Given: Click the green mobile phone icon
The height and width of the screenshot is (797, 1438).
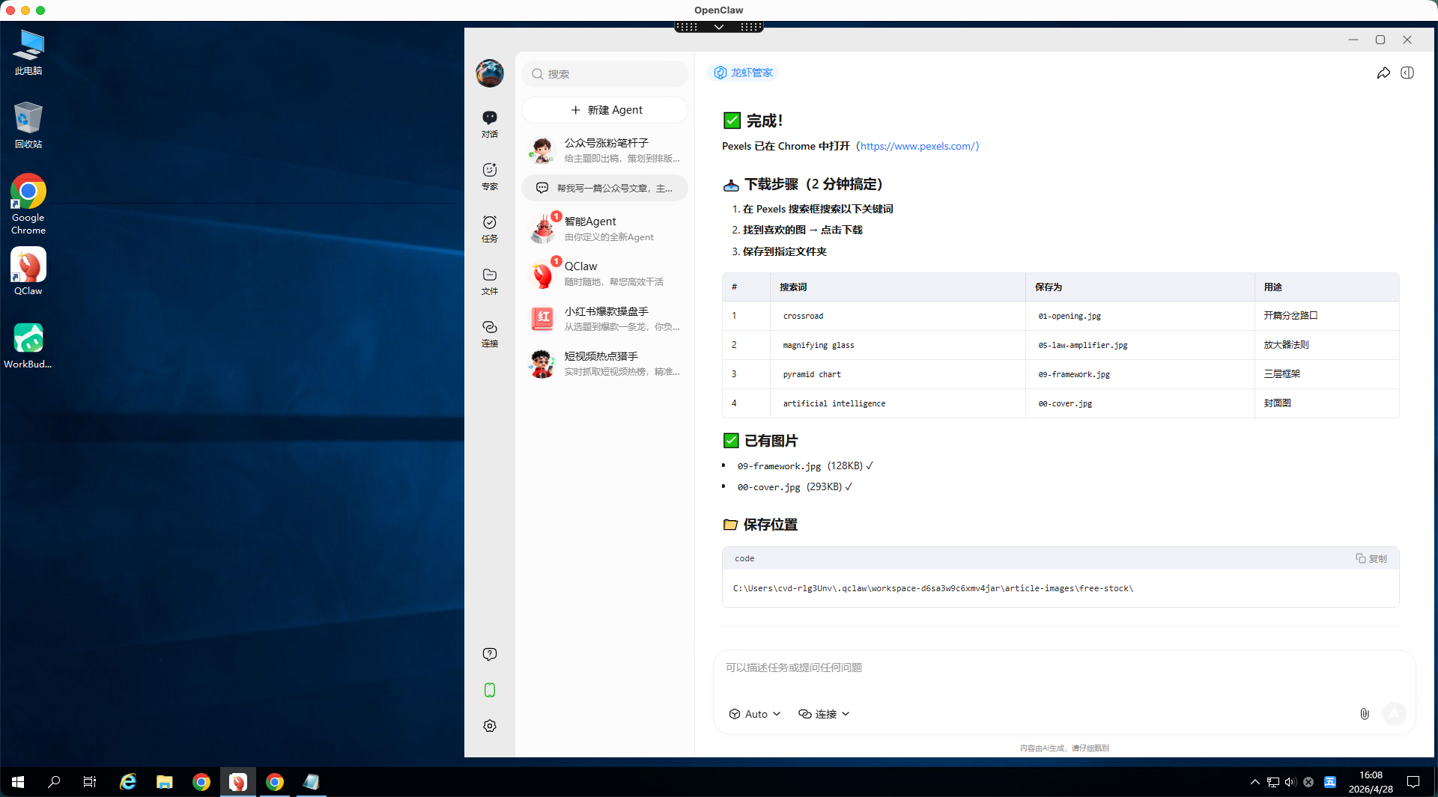Looking at the screenshot, I should pos(490,690).
